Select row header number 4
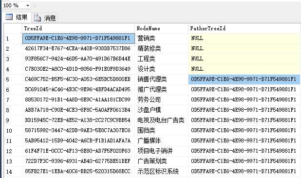The image size is (301, 178). click(13, 69)
